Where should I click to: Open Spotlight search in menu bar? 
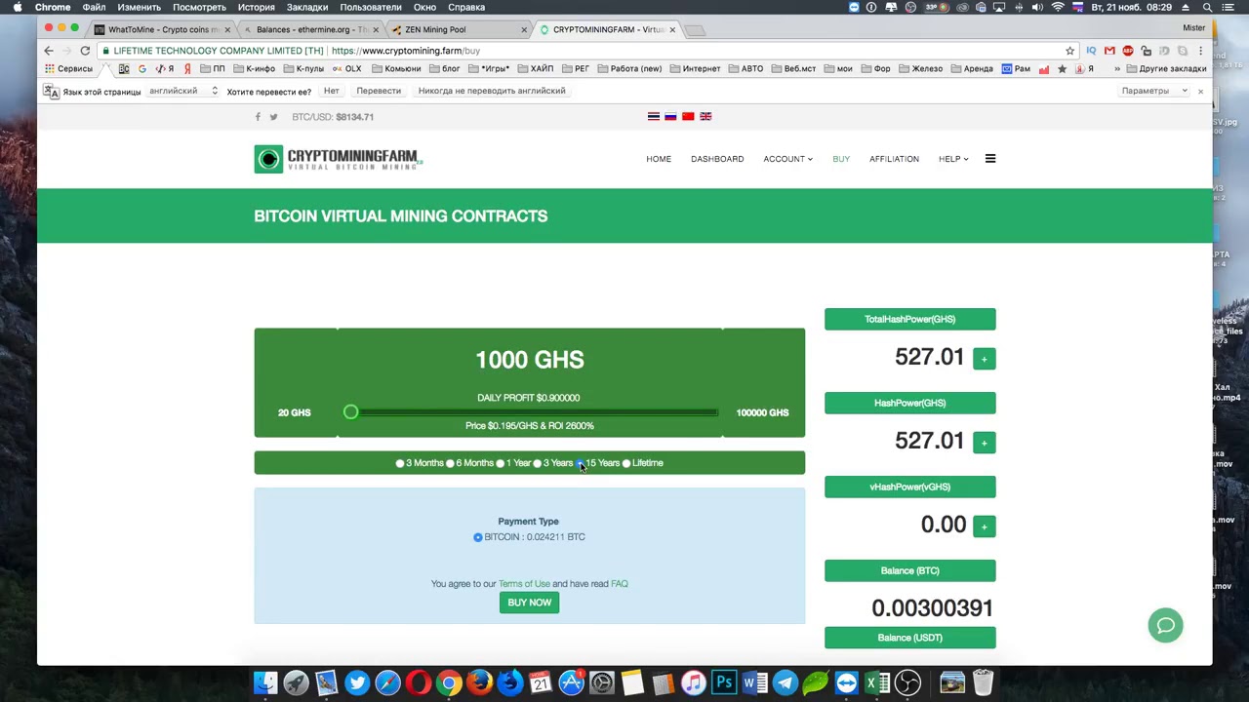click(1207, 7)
